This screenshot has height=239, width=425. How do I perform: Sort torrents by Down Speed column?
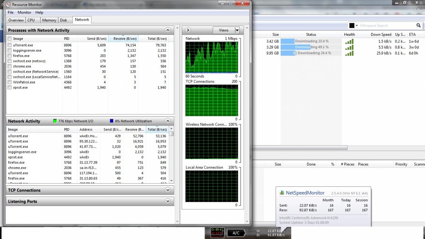coord(381,35)
